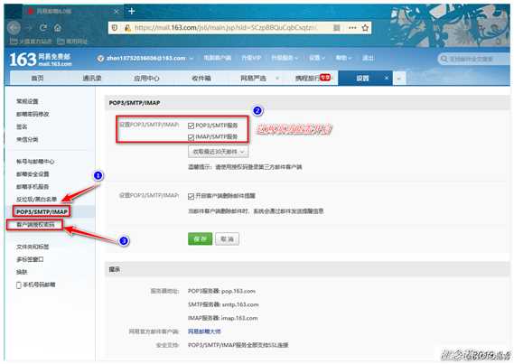The height and width of the screenshot is (364, 514).
Task: Switch to the 应用中心 tab
Action: tap(146, 79)
